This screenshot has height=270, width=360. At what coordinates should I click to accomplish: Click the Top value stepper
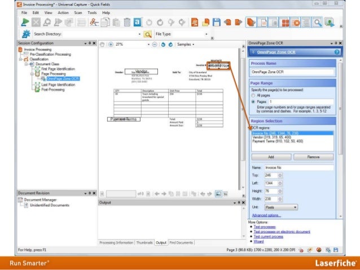point(280,175)
